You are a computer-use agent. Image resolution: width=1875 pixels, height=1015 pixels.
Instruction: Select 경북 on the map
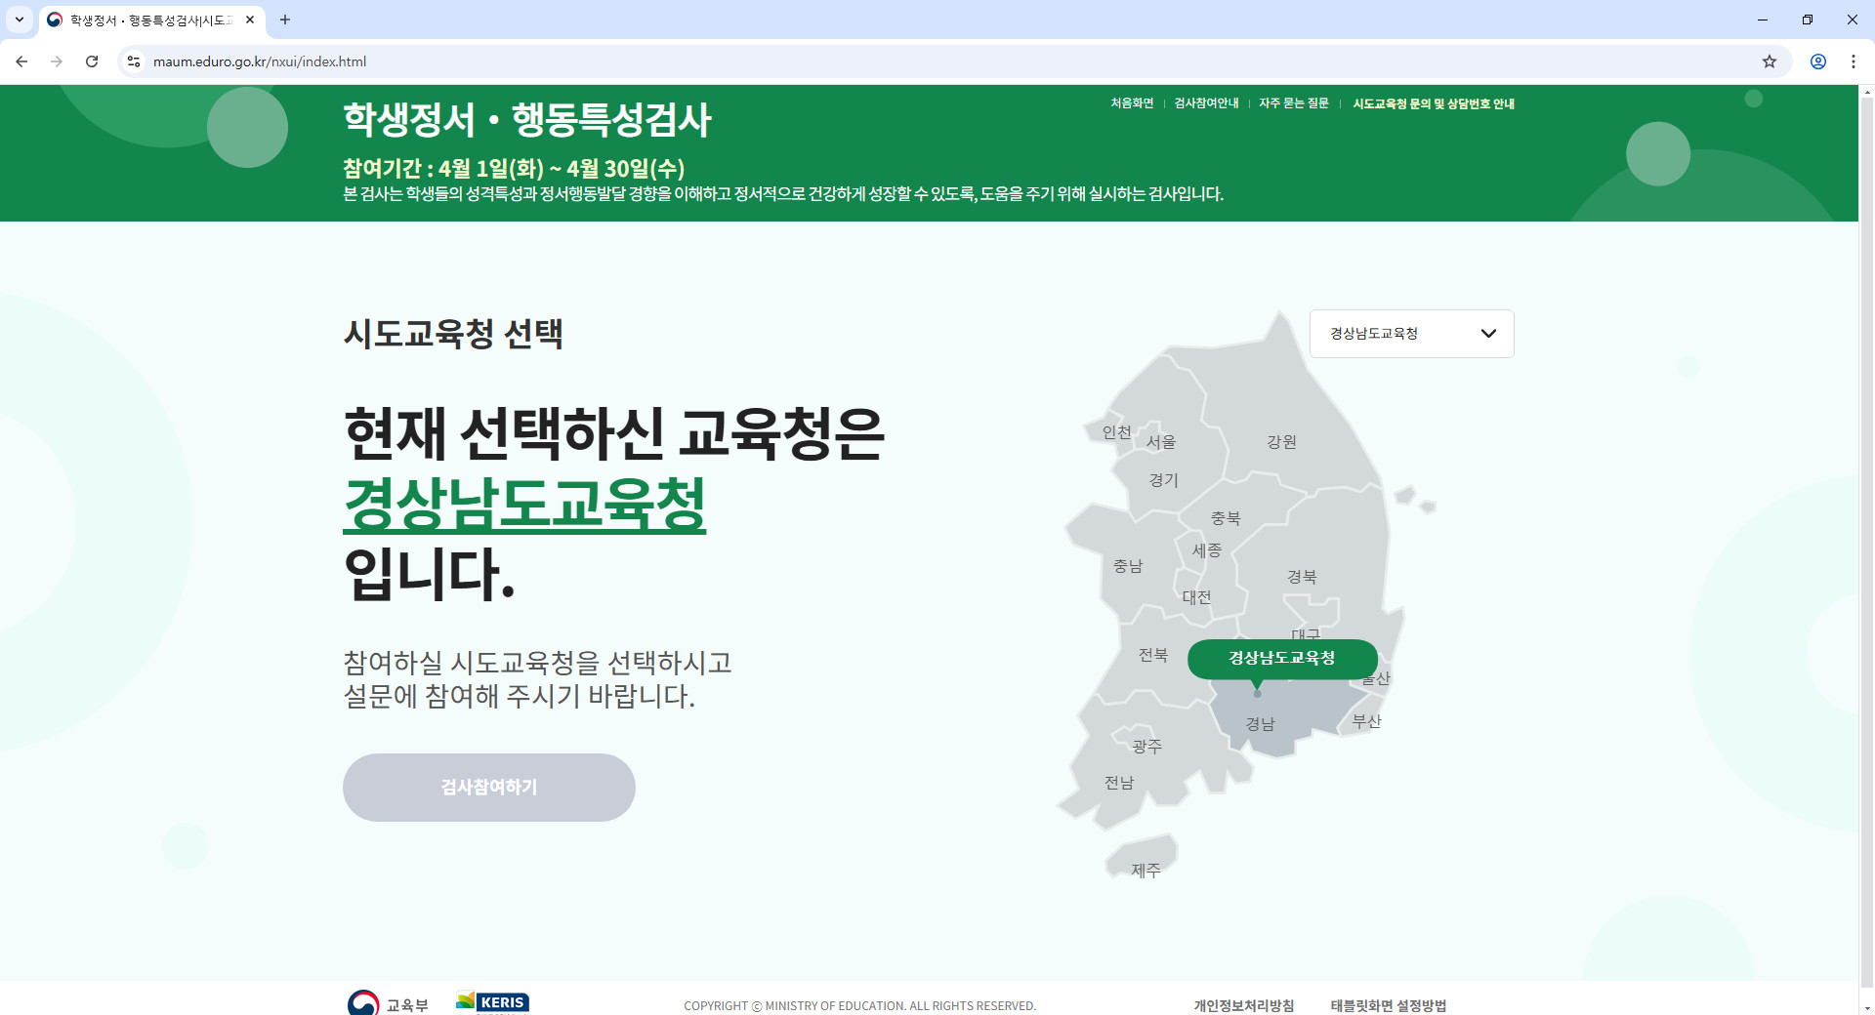click(x=1302, y=577)
